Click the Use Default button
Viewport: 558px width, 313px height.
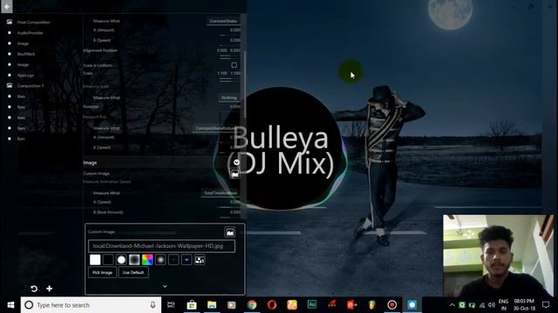[133, 272]
